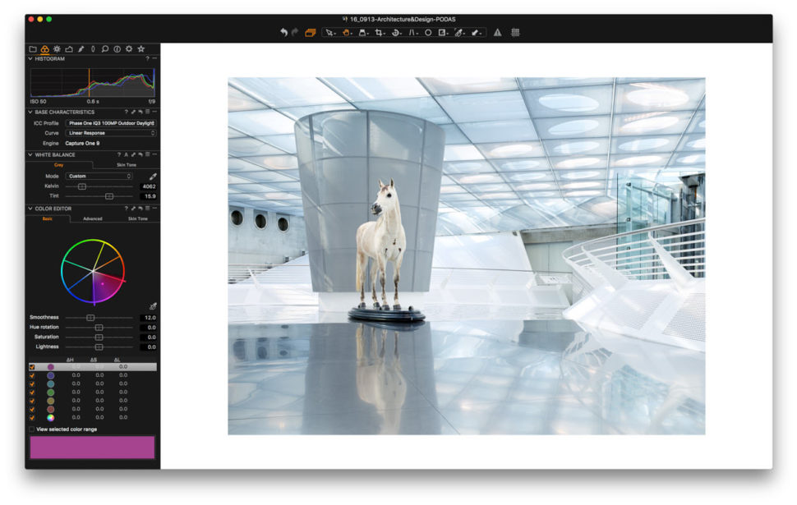Click the Color Editor pick color eyedropper
The image size is (797, 505).
coord(153,305)
